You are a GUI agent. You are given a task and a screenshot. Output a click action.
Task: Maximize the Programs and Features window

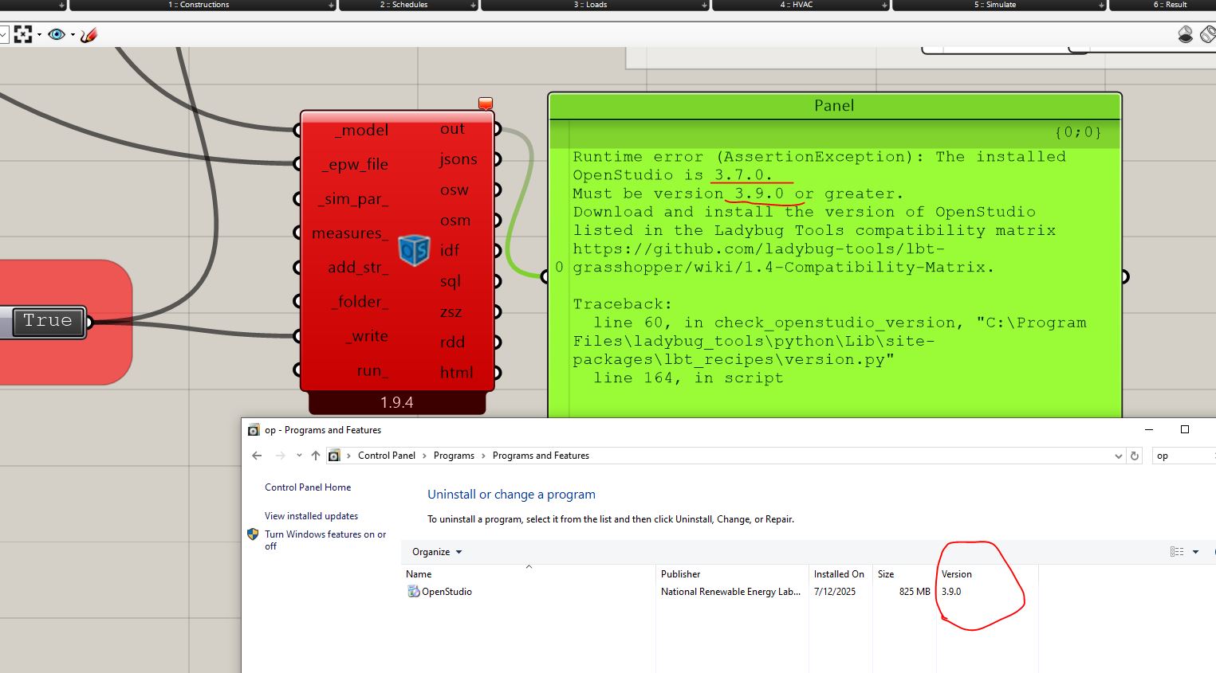[1185, 429]
